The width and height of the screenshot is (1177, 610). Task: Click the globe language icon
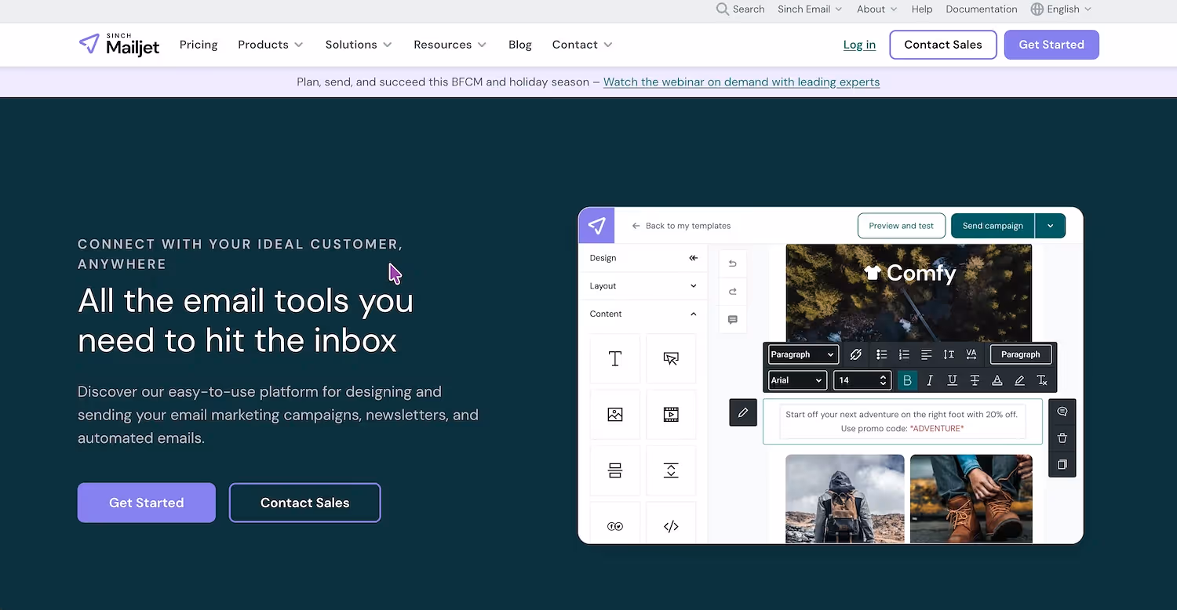1037,9
